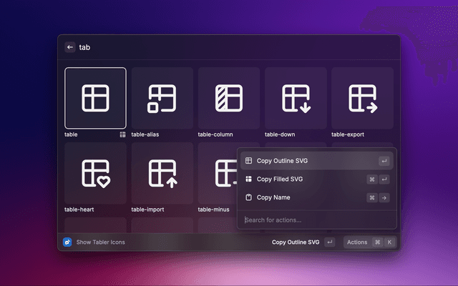Pick the table-minus icon
Viewport: 458px width, 286px height.
coord(218,173)
